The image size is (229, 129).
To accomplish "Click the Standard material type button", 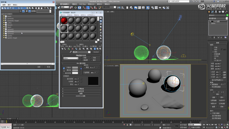I will pos(96,52).
